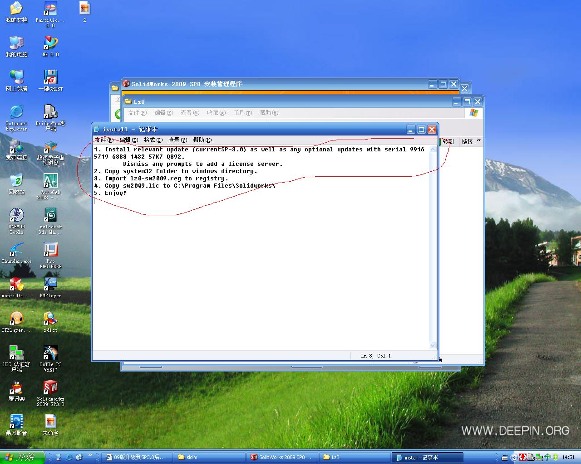Click the install - 记事本 taskbar button
The width and height of the screenshot is (581, 464).
pos(428,457)
